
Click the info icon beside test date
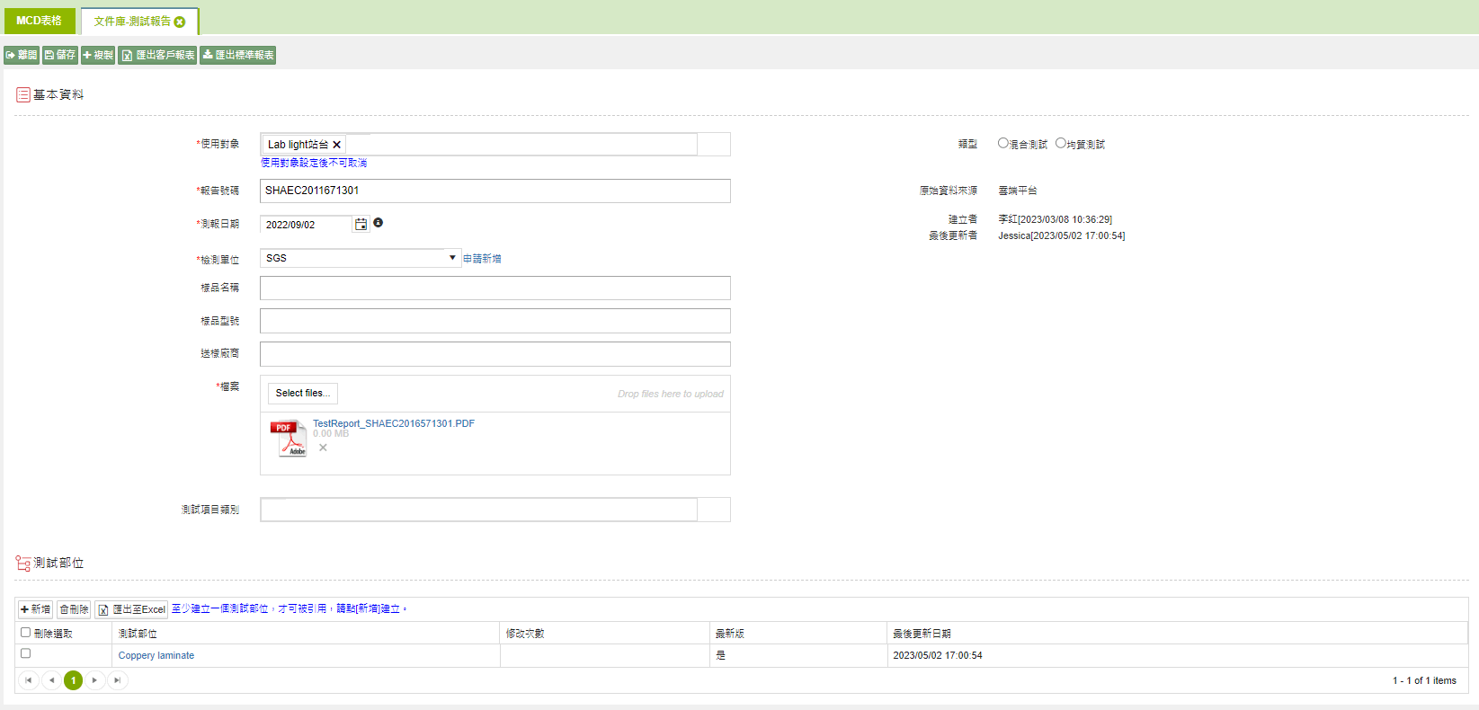(379, 223)
